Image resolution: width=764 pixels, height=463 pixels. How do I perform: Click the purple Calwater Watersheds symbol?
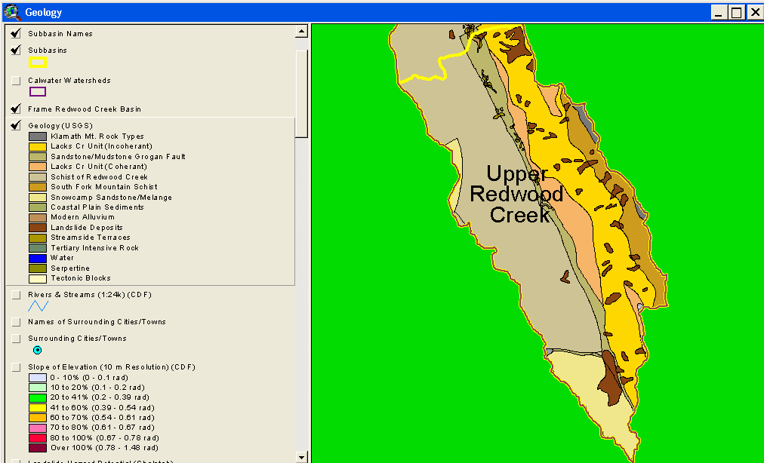pyautogui.click(x=38, y=91)
